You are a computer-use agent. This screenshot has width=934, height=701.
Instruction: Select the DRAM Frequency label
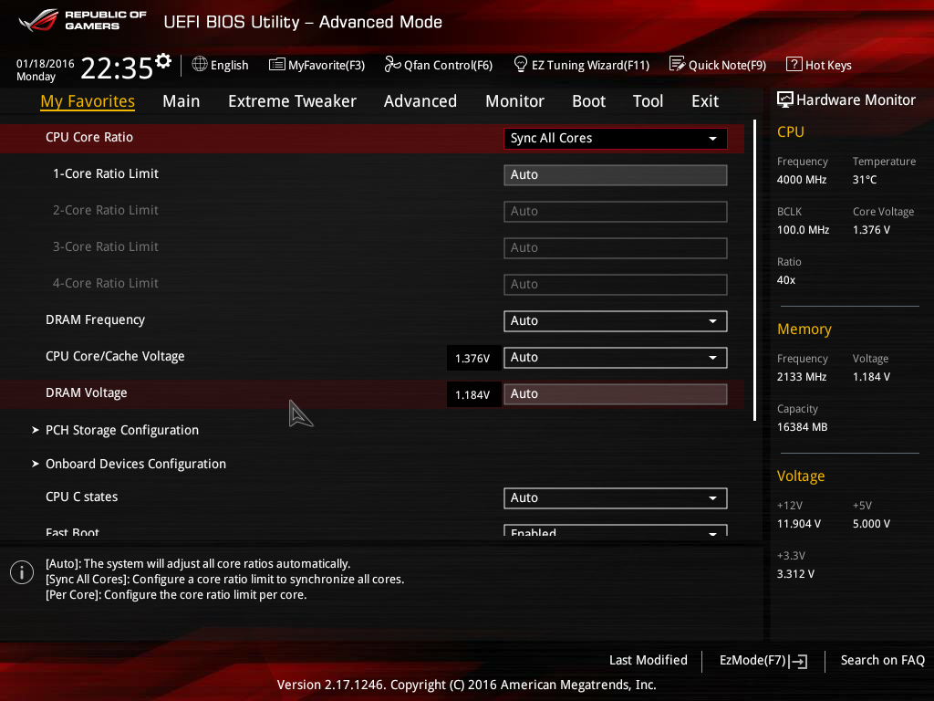click(x=95, y=320)
